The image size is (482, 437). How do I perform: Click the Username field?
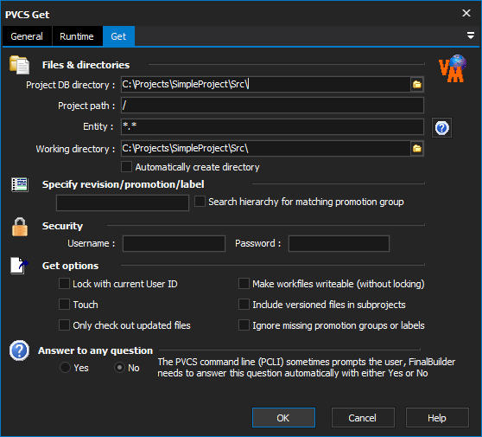tap(174, 244)
